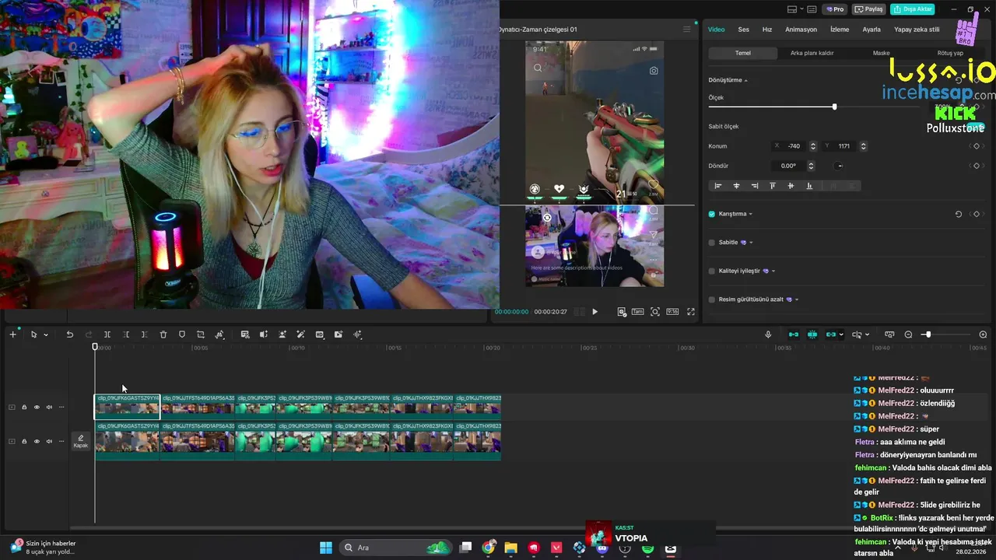
Task: Click the magic wand enhance icon in toolbar
Action: 300,334
